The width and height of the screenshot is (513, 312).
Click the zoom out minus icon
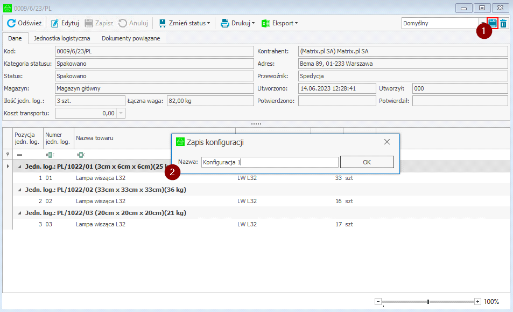378,302
